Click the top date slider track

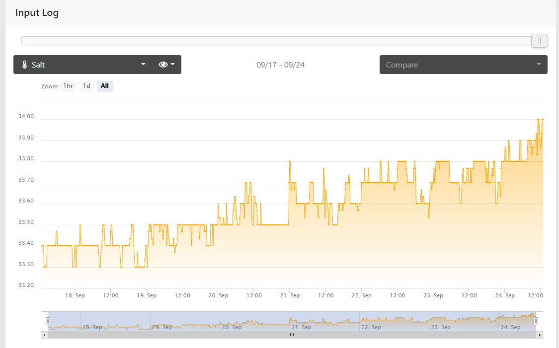(x=276, y=41)
